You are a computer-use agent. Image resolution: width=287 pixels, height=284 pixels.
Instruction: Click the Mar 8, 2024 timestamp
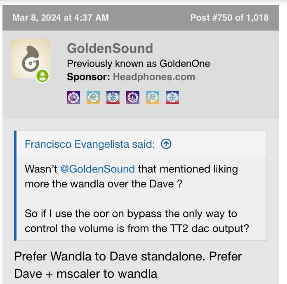tap(61, 18)
